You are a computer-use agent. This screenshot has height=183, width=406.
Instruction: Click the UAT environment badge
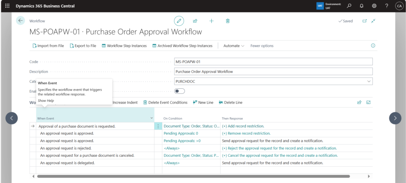(320, 6)
